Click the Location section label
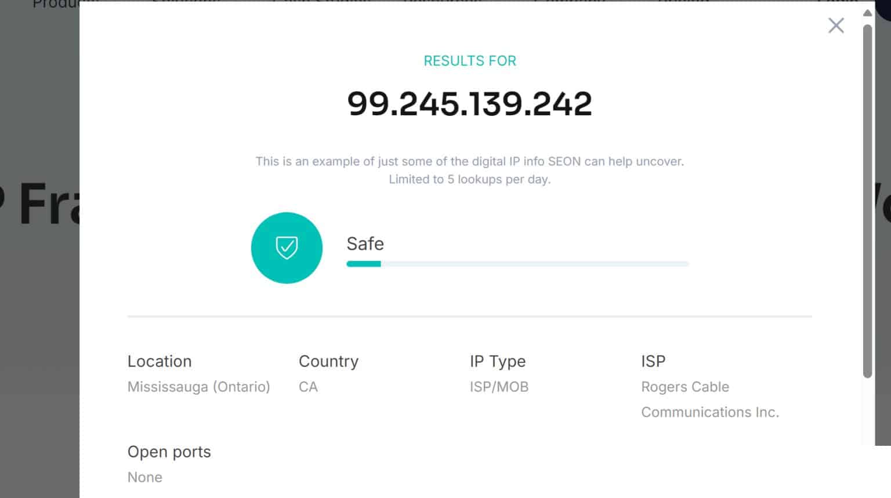This screenshot has width=891, height=498. (x=160, y=361)
